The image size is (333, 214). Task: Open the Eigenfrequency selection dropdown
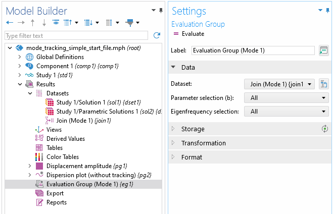pyautogui.click(x=287, y=112)
